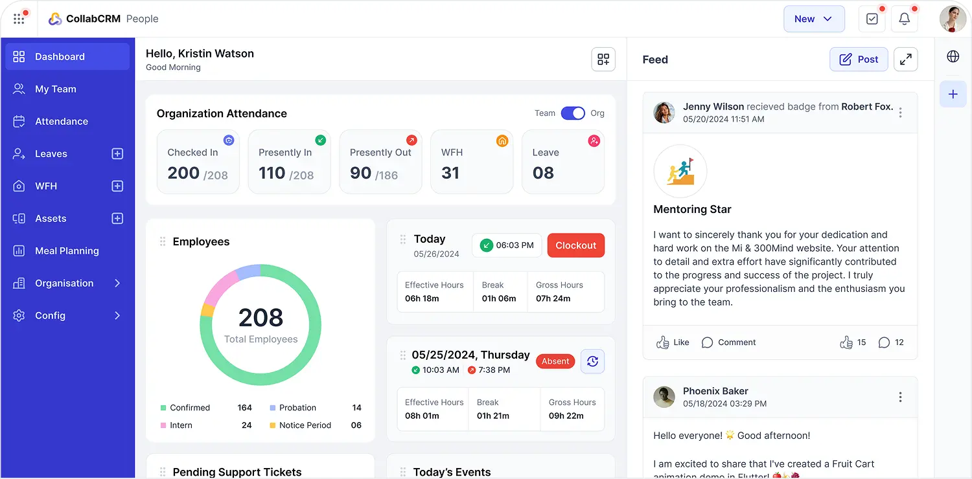Screen dimensions: 972x479
Task: Click the Post button in the Feed panel
Action: pos(859,59)
